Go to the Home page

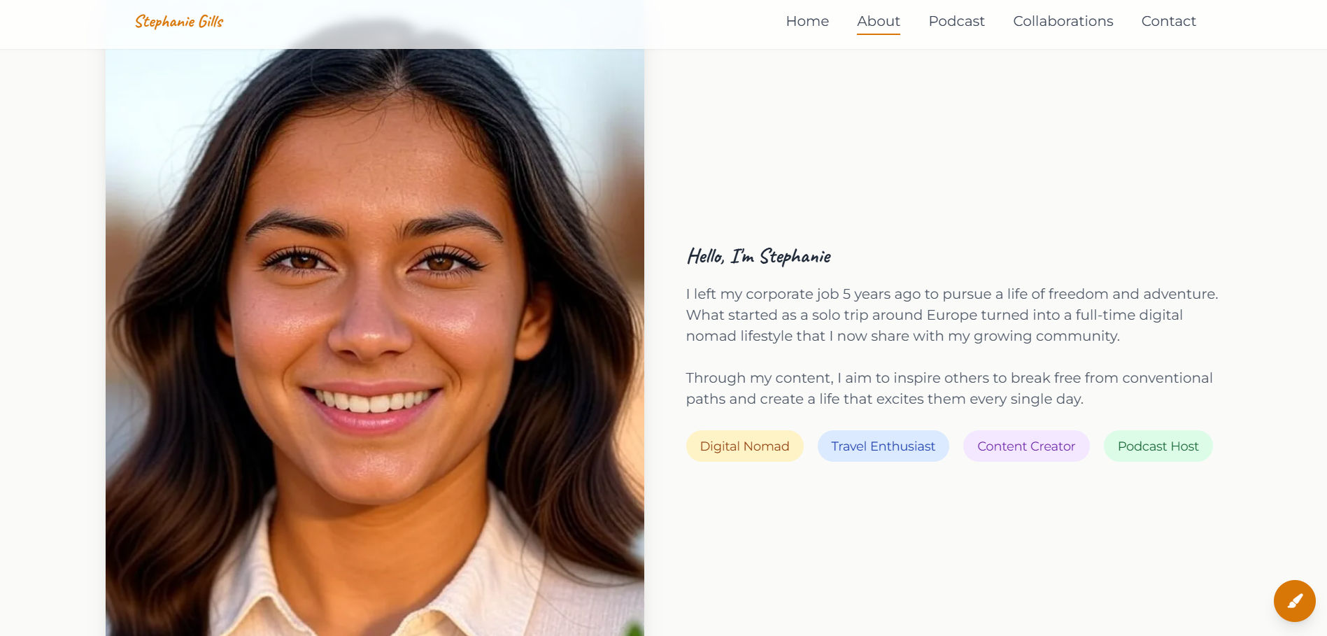tap(807, 21)
